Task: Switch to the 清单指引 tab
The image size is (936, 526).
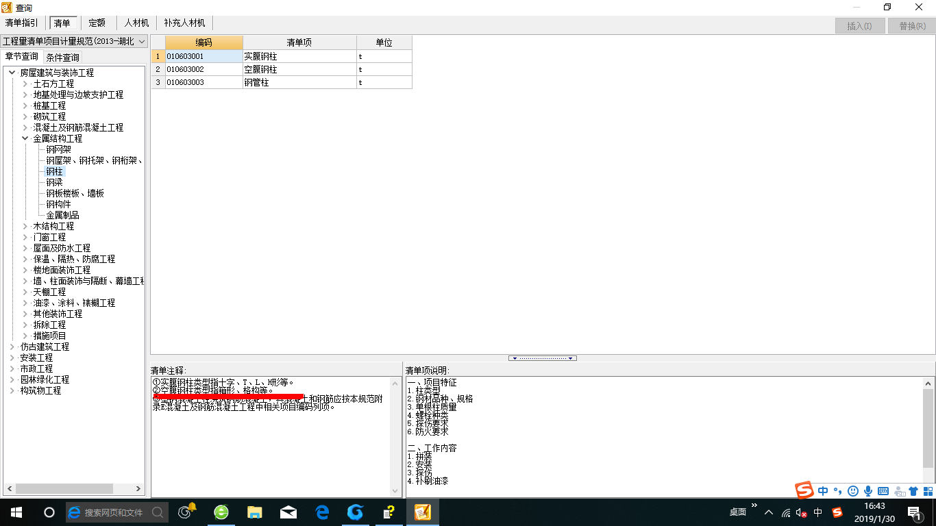Action: (22, 23)
